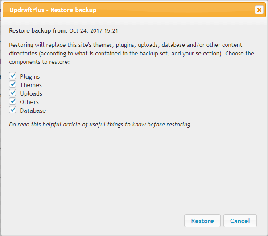This screenshot has height=236, width=268.
Task: Deselect the Database checkbox
Action: point(12,110)
